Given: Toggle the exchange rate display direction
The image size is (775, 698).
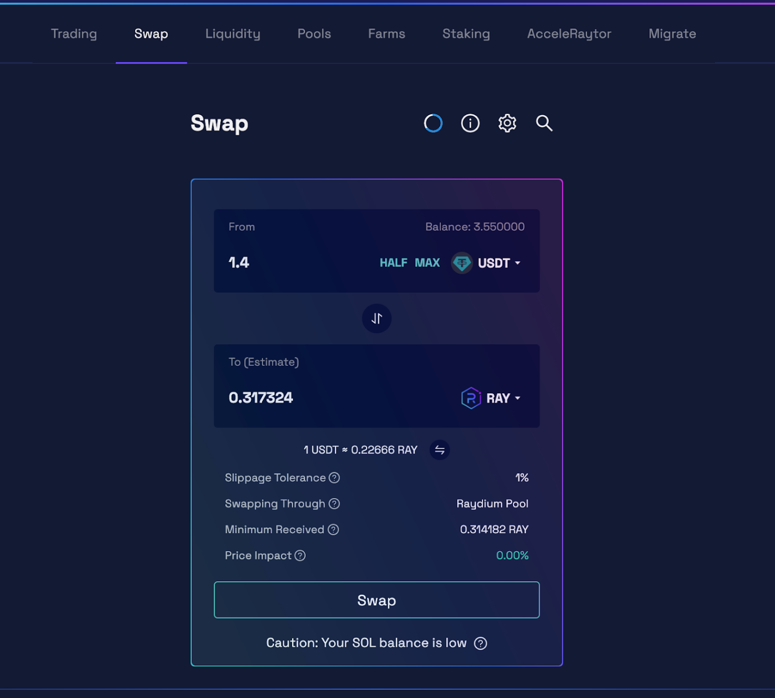Looking at the screenshot, I should 439,450.
